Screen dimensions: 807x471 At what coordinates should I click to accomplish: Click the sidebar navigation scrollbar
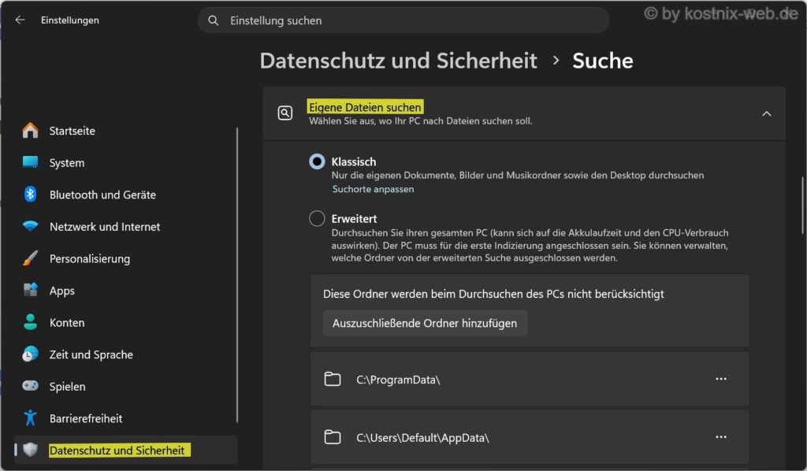tap(236, 275)
